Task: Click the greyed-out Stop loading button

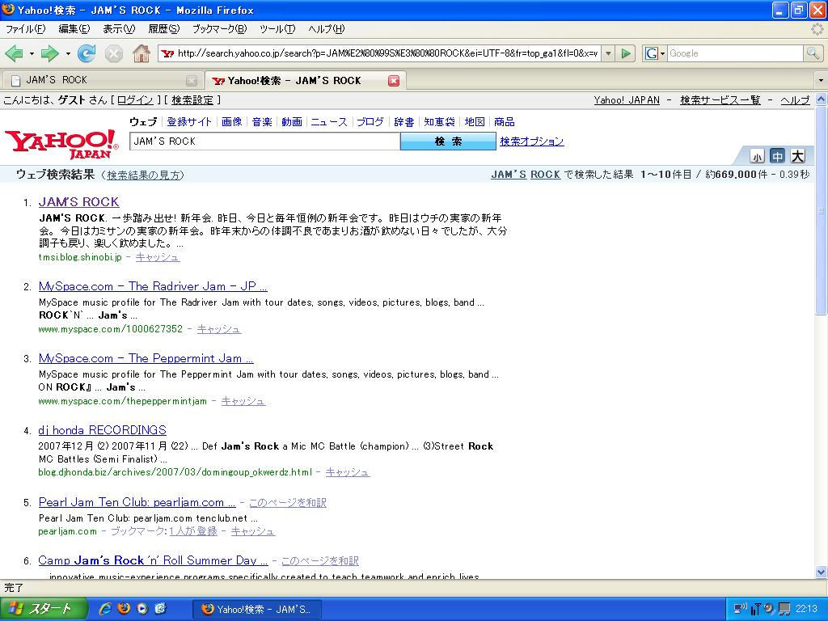Action: (113, 53)
